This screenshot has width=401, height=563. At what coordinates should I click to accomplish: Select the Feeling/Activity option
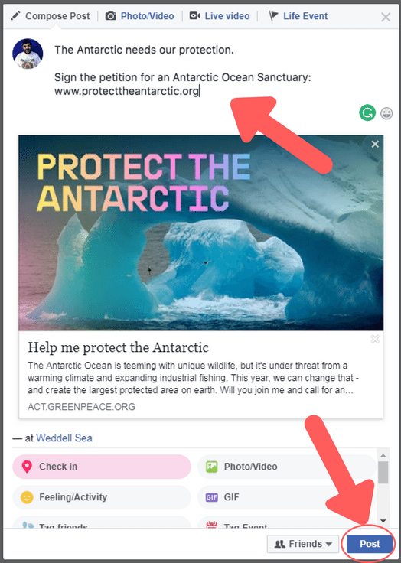coord(102,497)
